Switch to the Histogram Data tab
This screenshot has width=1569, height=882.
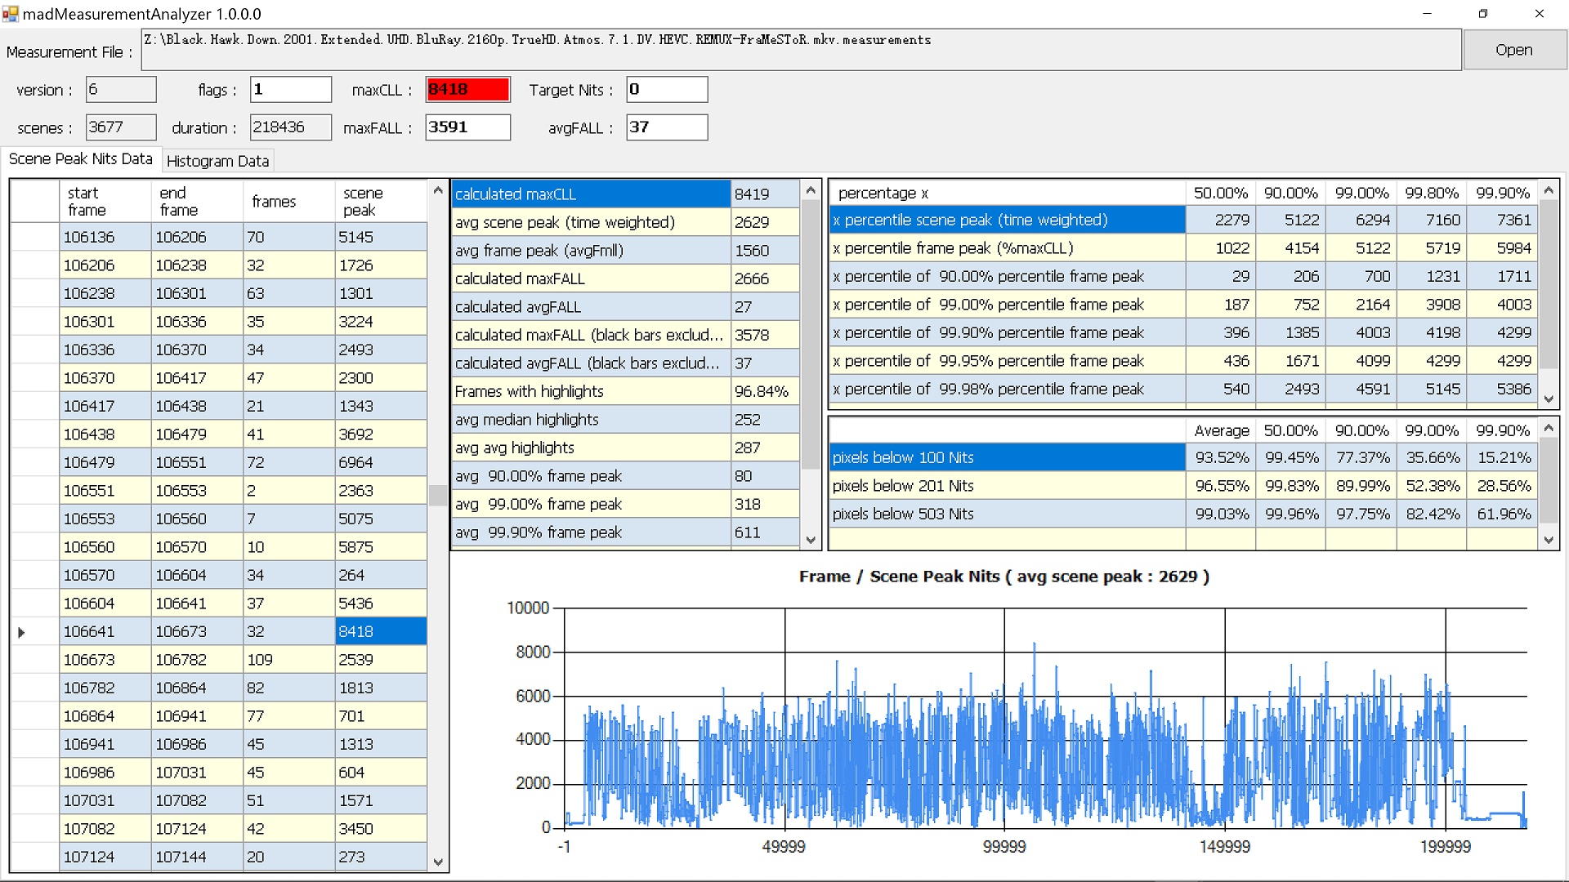tap(217, 161)
